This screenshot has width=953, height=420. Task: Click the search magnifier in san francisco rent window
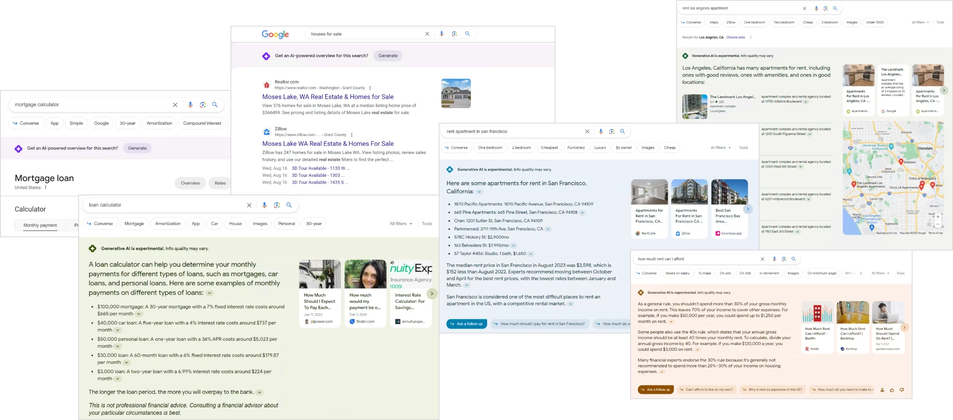(622, 132)
